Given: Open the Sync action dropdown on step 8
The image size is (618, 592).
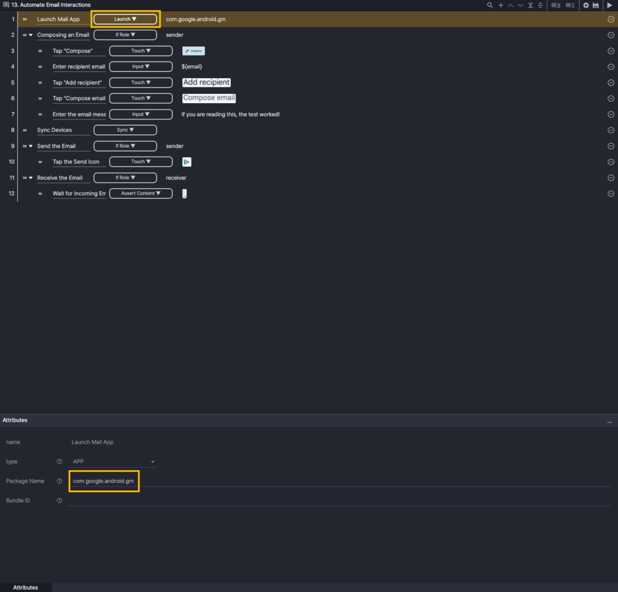Looking at the screenshot, I should [126, 130].
